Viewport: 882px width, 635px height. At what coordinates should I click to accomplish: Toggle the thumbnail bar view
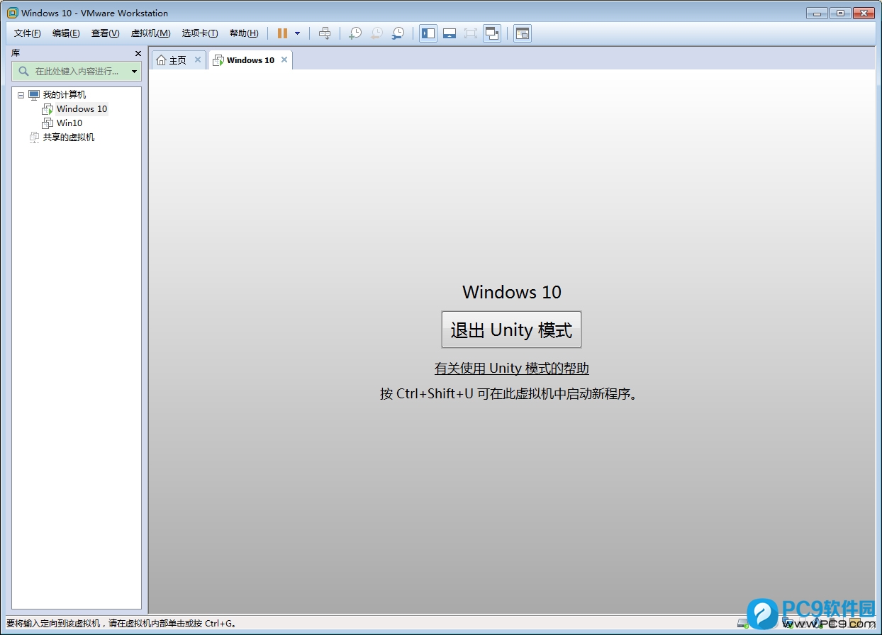point(450,33)
